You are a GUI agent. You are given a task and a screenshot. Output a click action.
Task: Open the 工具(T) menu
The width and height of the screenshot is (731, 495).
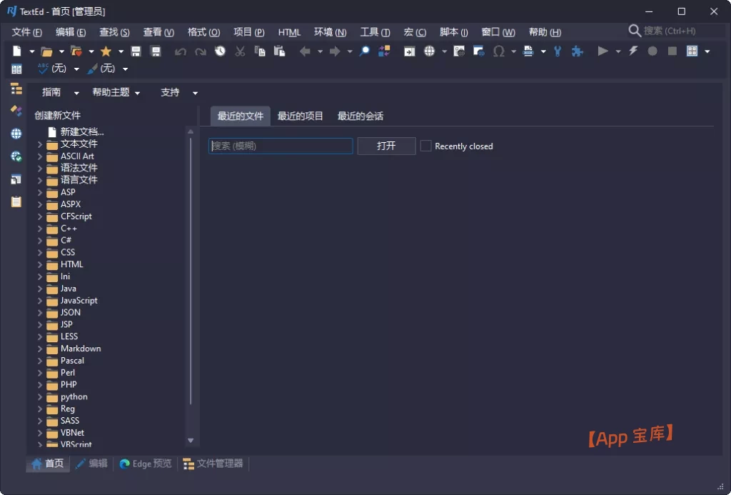[375, 32]
